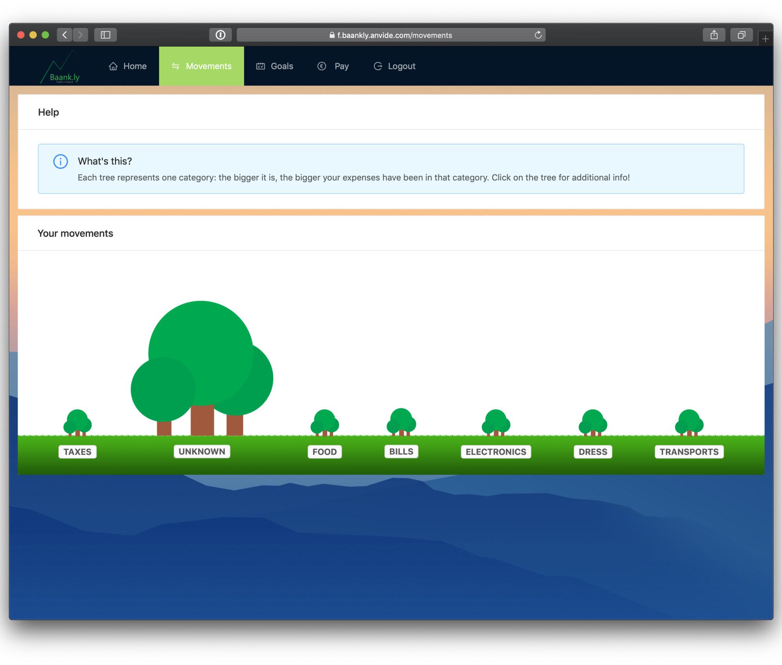Click the tree above Bills

[401, 422]
